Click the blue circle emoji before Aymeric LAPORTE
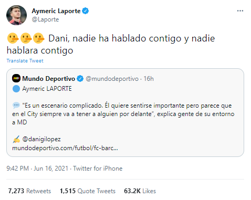 16,89
